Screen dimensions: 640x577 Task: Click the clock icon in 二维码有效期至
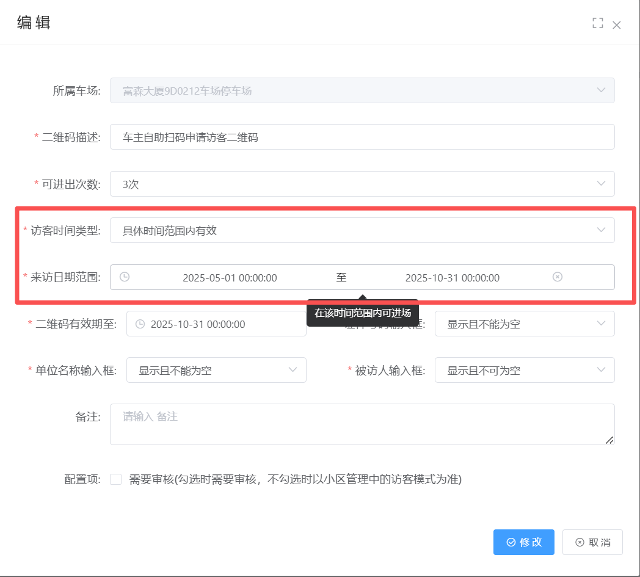(x=140, y=324)
